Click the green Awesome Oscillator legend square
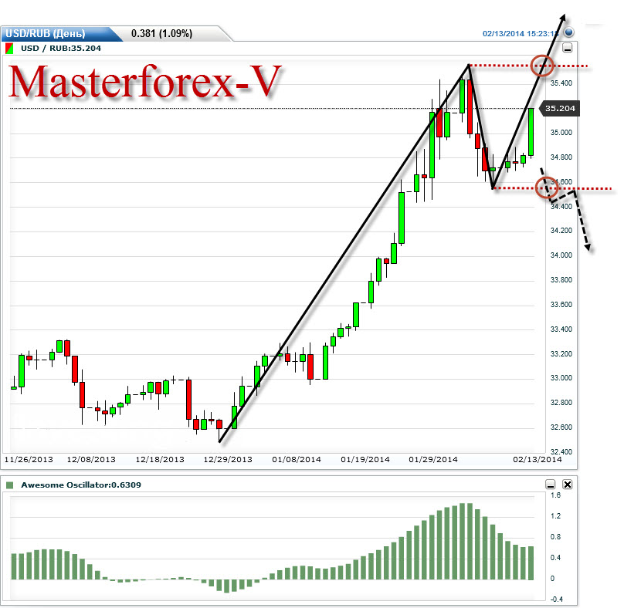This screenshot has width=624, height=608. (10, 485)
